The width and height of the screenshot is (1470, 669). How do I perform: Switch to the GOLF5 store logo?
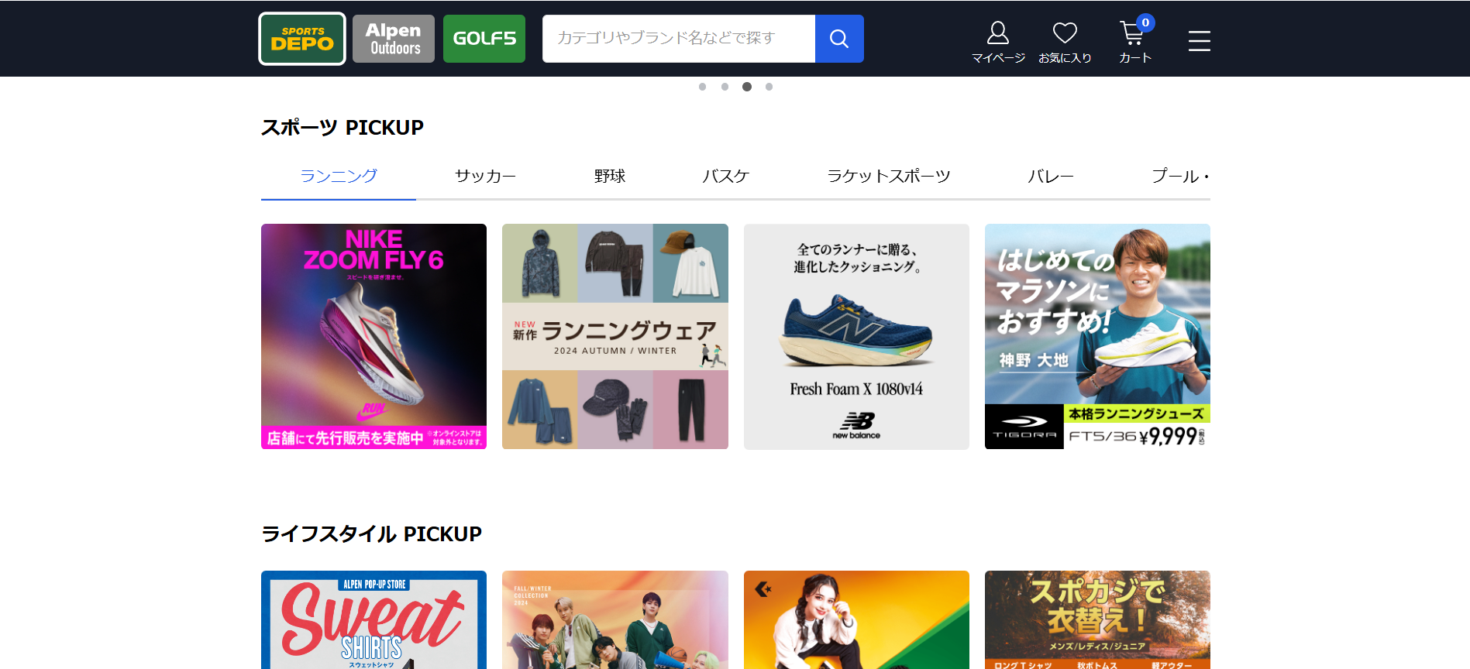click(x=484, y=39)
